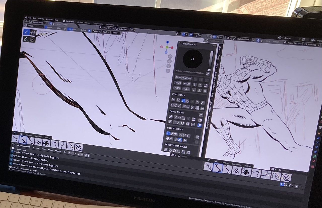Select the pencil draw tool under Draw Tools
The image size is (322, 208).
click(171, 116)
